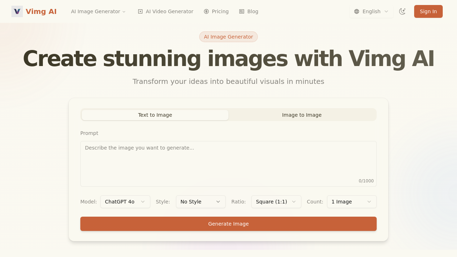Image resolution: width=457 pixels, height=257 pixels.
Task: Open the English language dropdown
Action: [x=371, y=11]
